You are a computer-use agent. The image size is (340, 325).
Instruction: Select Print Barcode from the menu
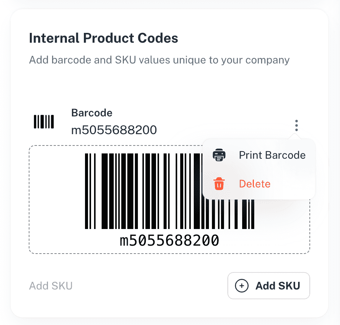(272, 155)
